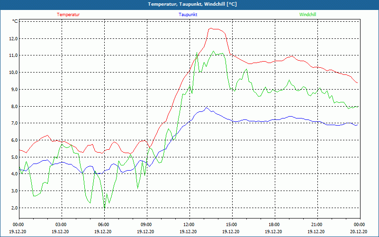Viewport: 379px width, 237px height.
Task: Click the green Windchill legend label
Action: [307, 15]
